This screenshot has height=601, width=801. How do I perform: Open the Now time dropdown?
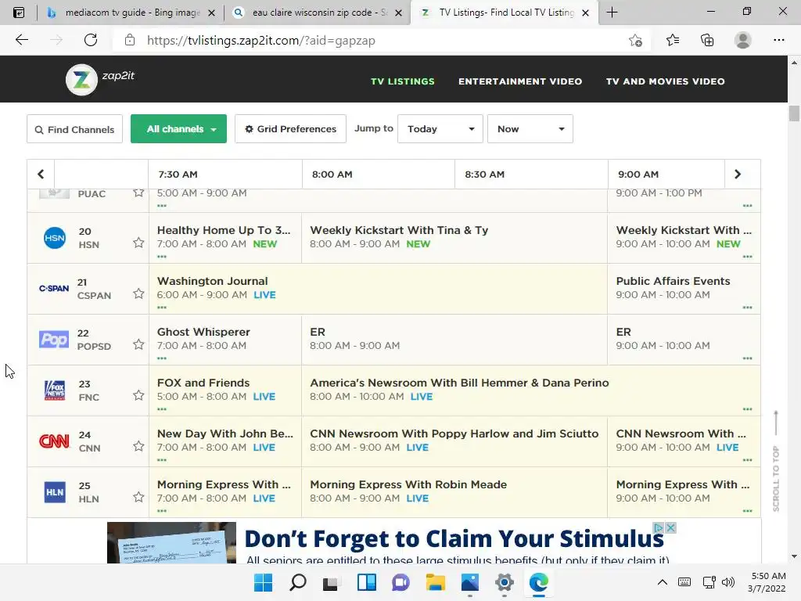pos(530,129)
